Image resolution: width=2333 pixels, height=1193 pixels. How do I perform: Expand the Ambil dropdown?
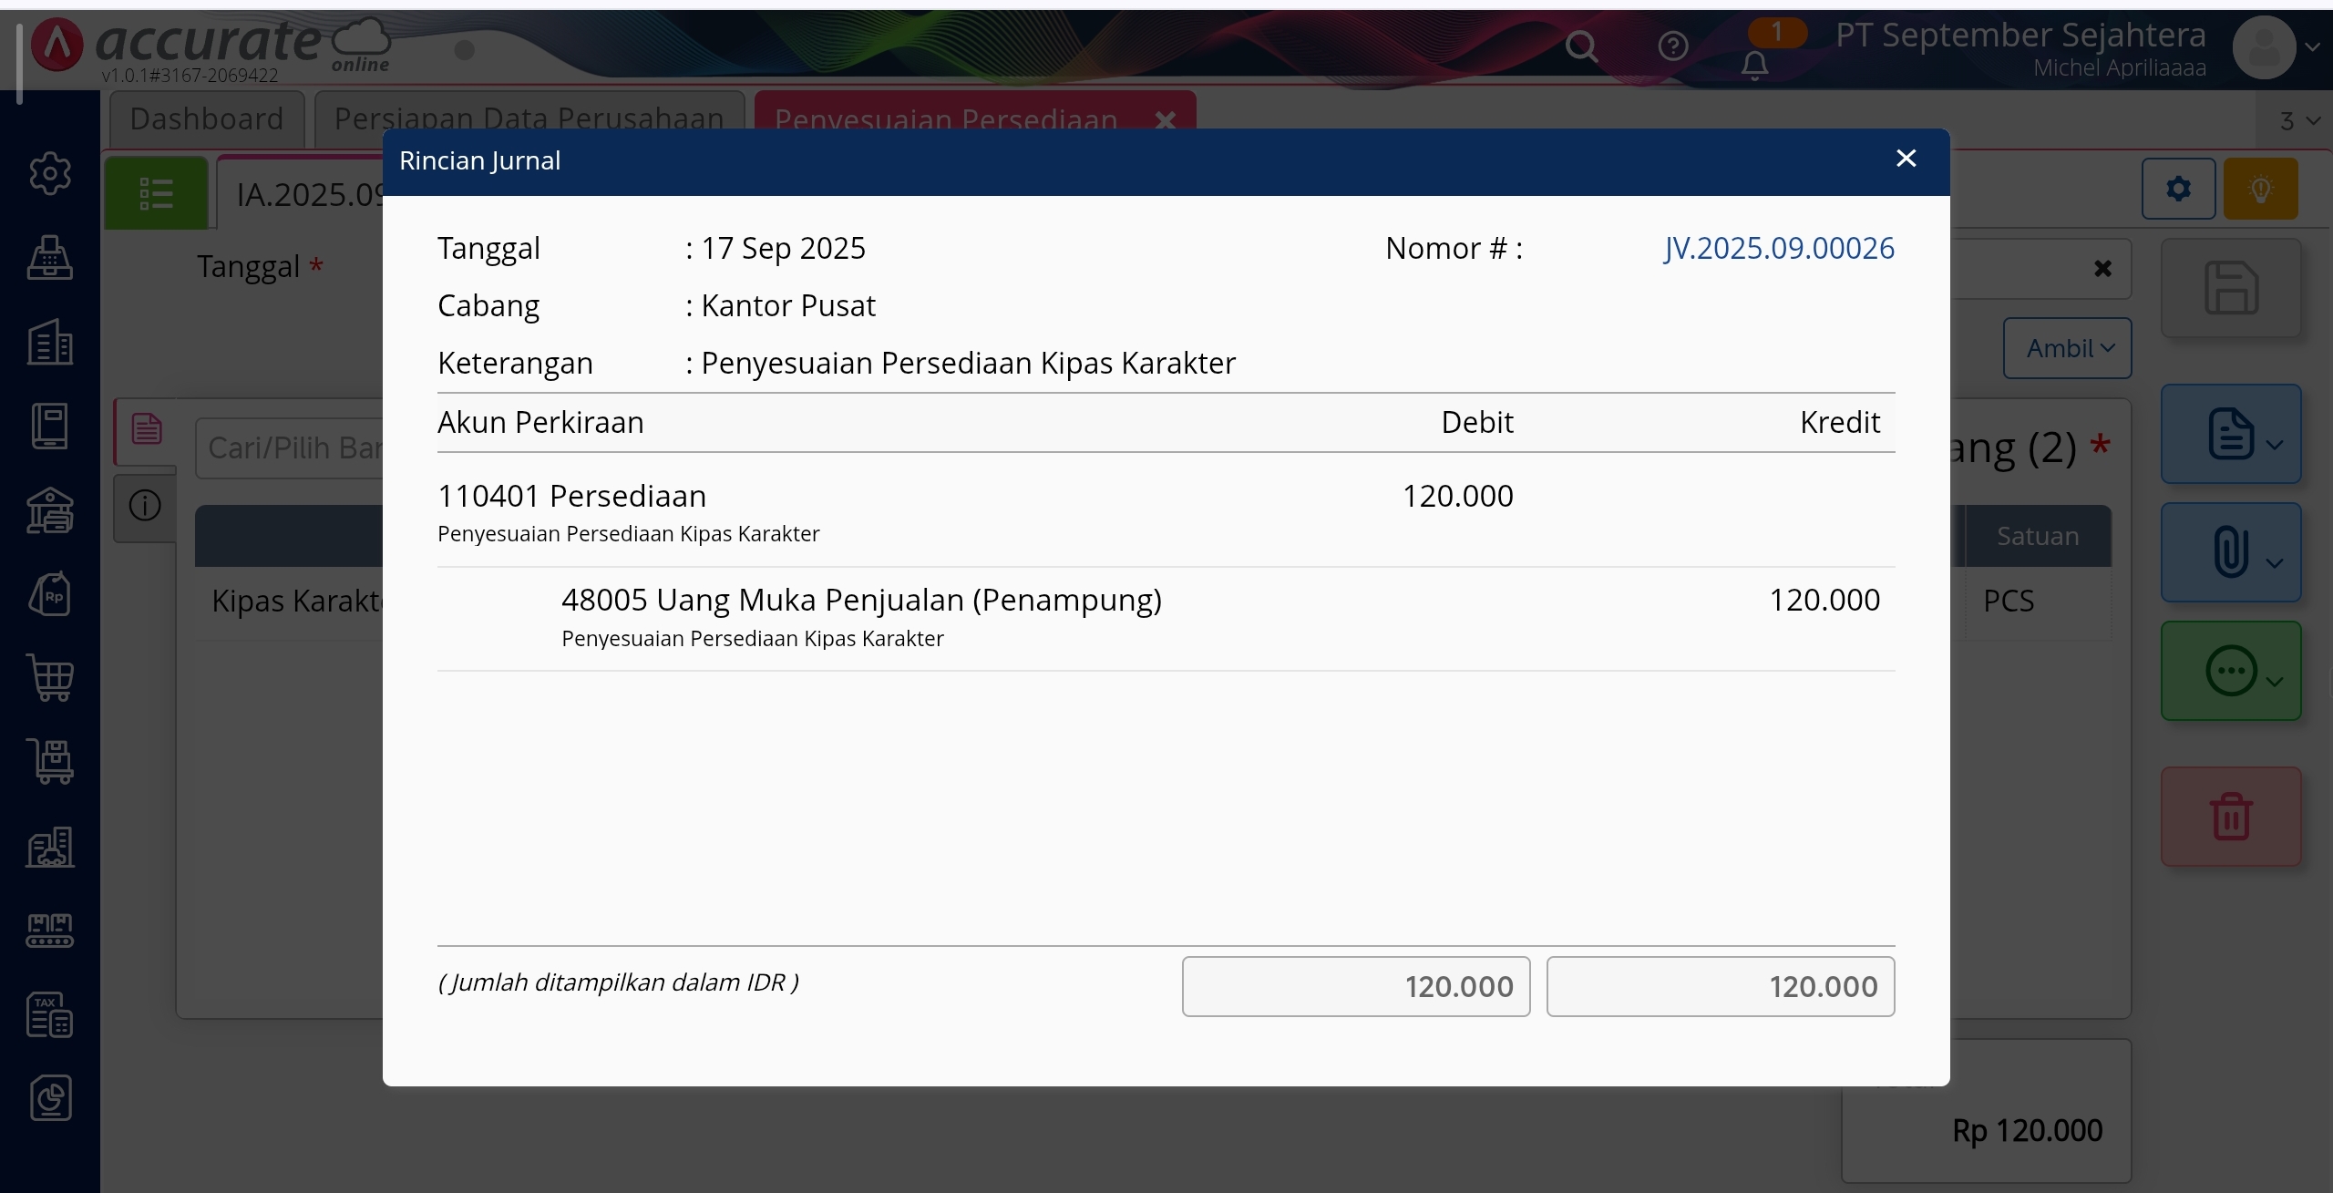click(2067, 348)
